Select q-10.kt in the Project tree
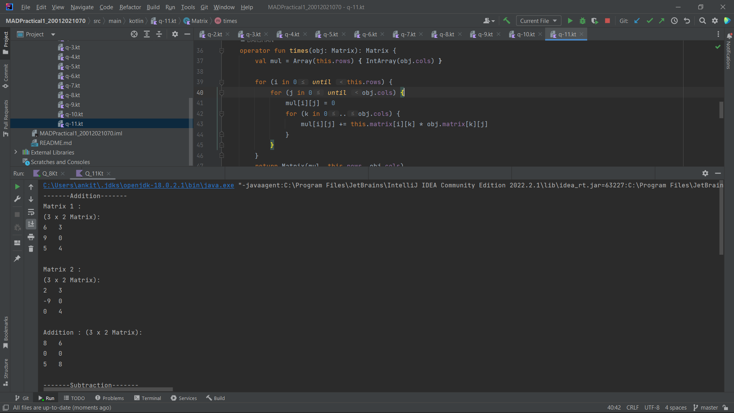The width and height of the screenshot is (734, 413). pyautogui.click(x=75, y=114)
